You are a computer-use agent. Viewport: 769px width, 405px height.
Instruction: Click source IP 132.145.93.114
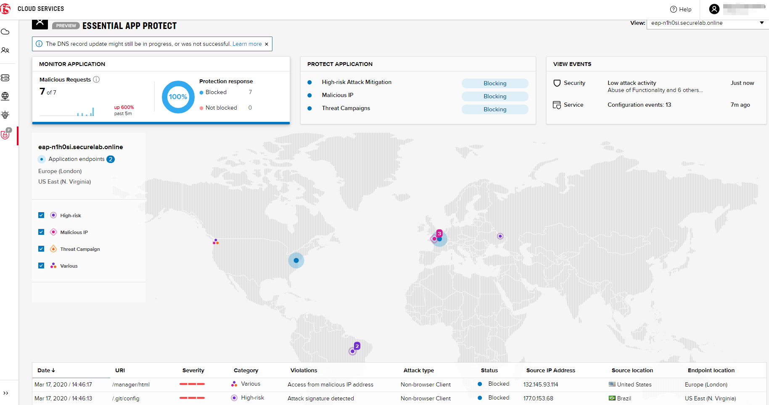point(541,384)
